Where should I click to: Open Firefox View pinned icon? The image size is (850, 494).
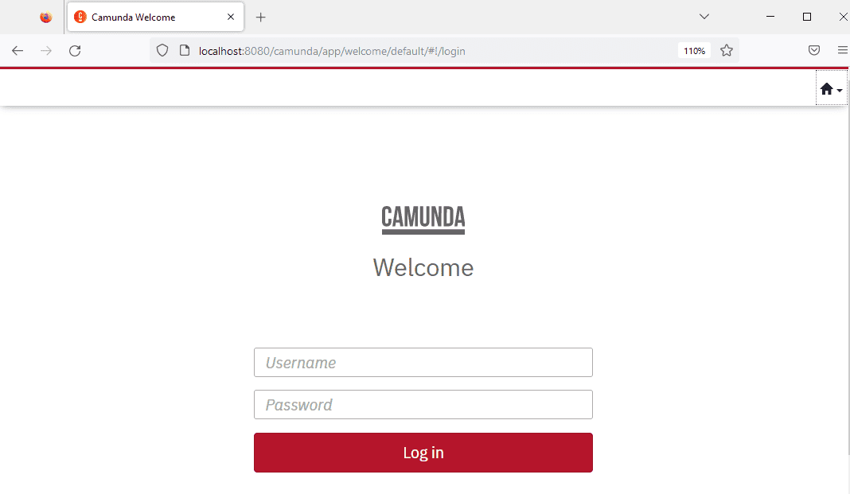point(46,18)
